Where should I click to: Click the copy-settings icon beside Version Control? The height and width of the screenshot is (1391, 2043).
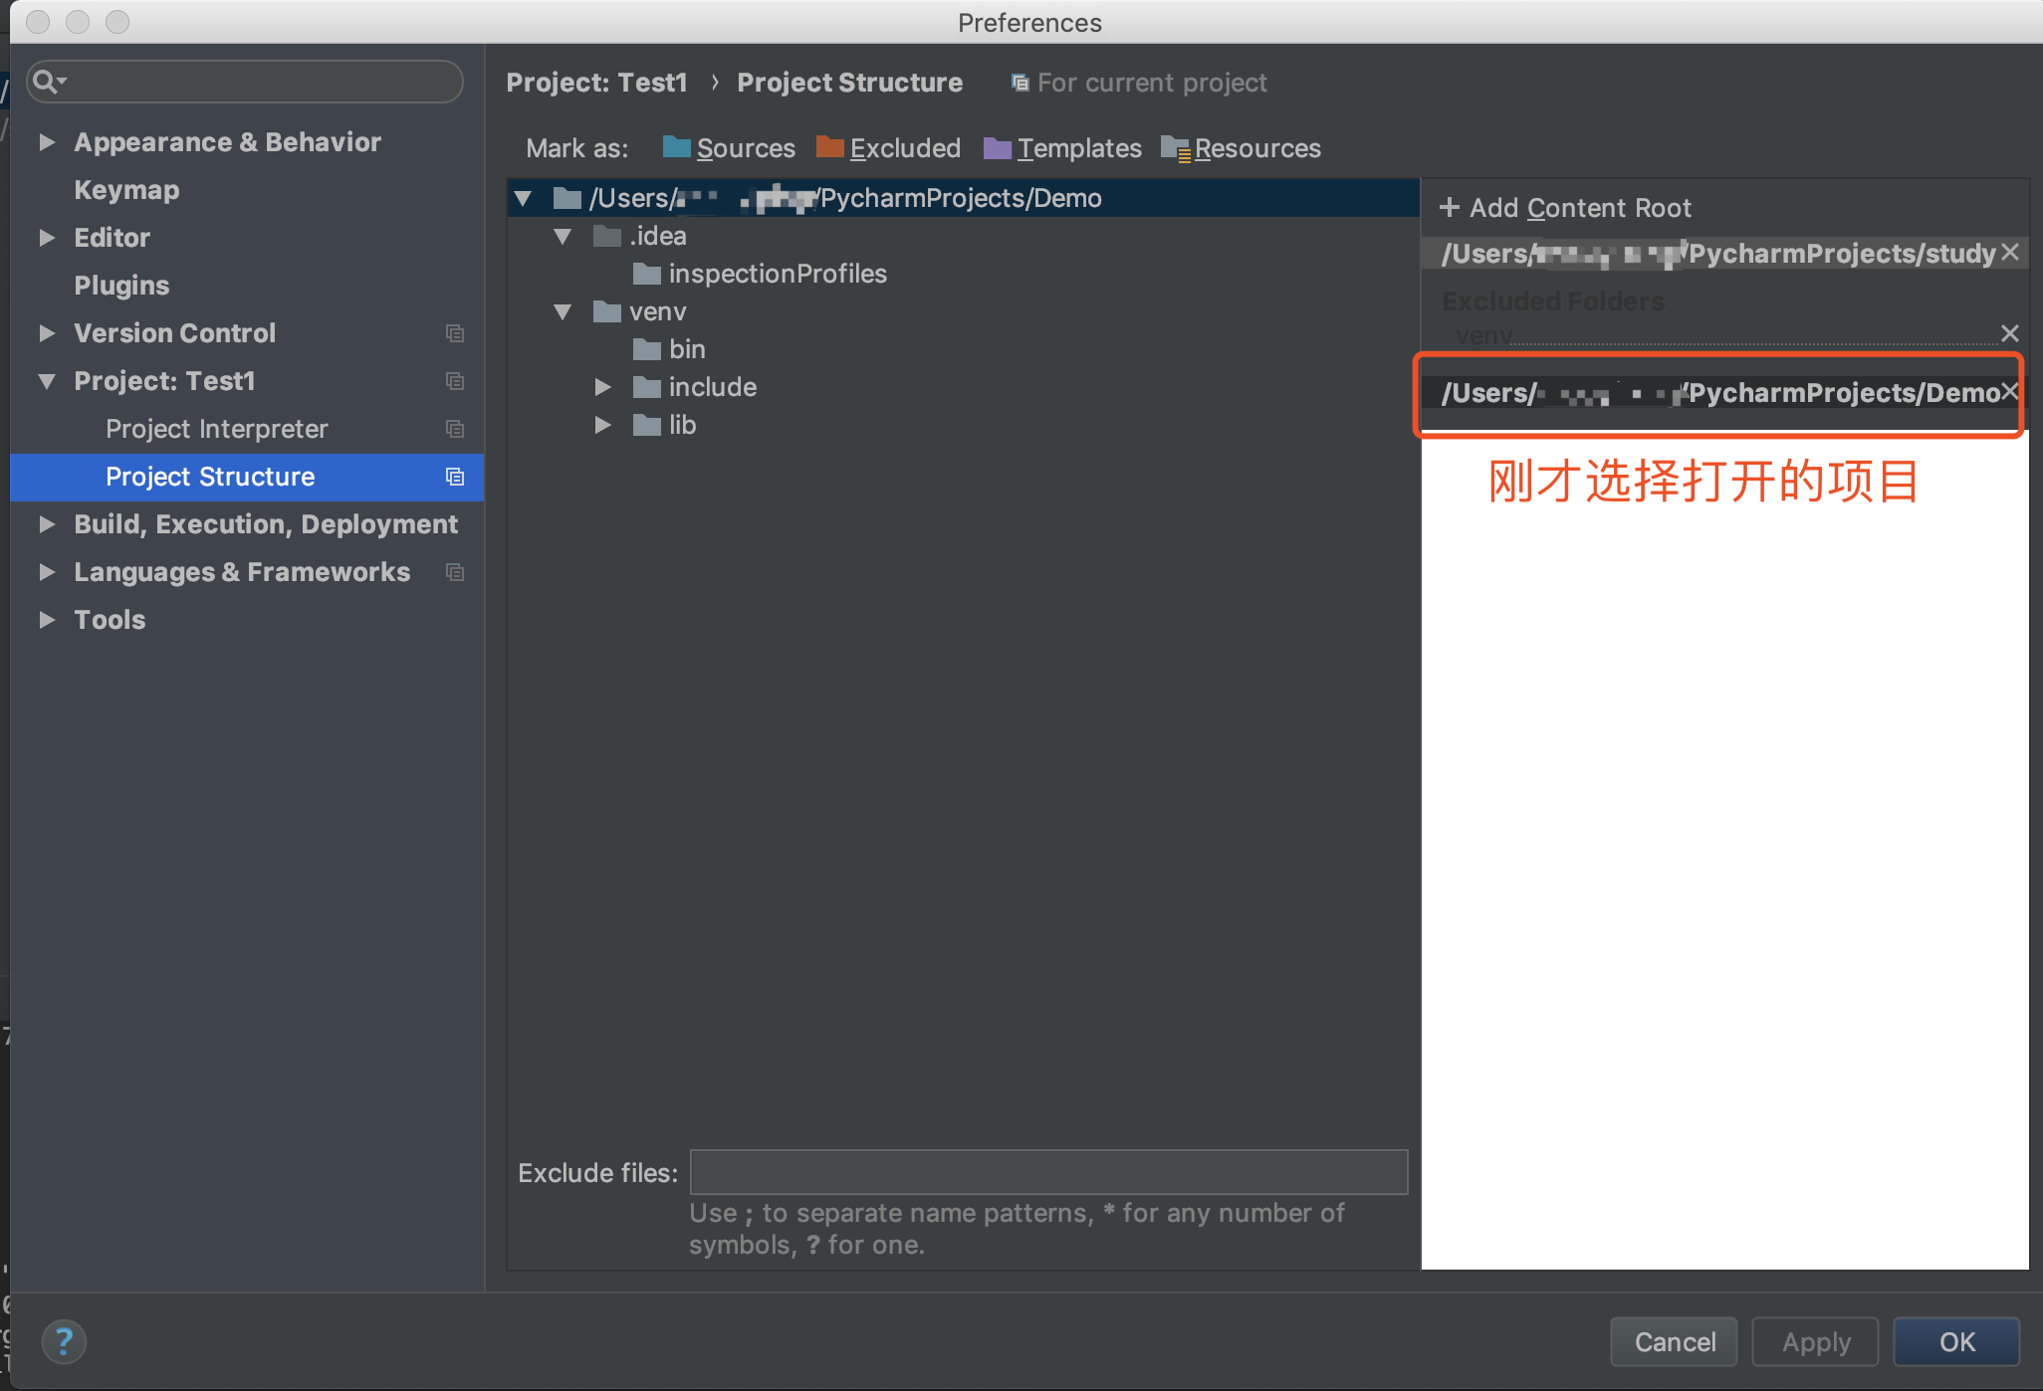click(455, 333)
